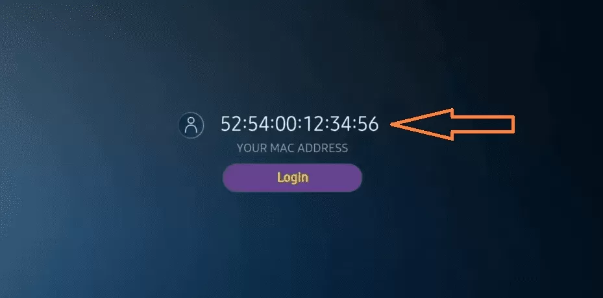Click the right rounded edge of Login button
This screenshot has height=298, width=603.
click(354, 178)
